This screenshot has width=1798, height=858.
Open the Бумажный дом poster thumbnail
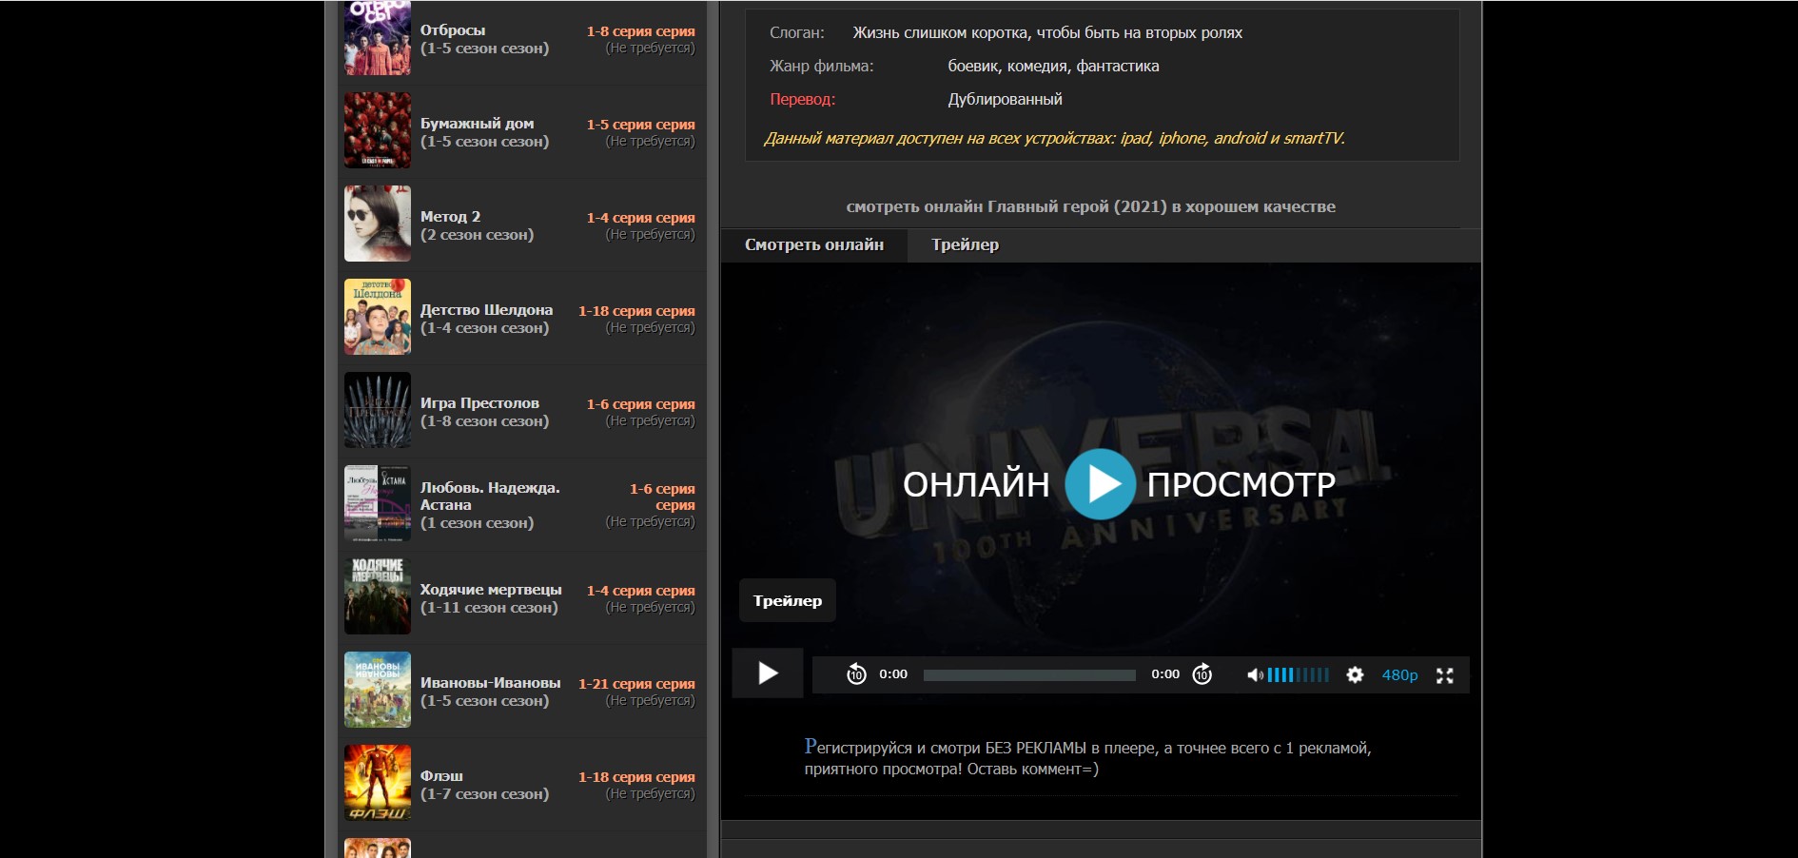tap(378, 130)
